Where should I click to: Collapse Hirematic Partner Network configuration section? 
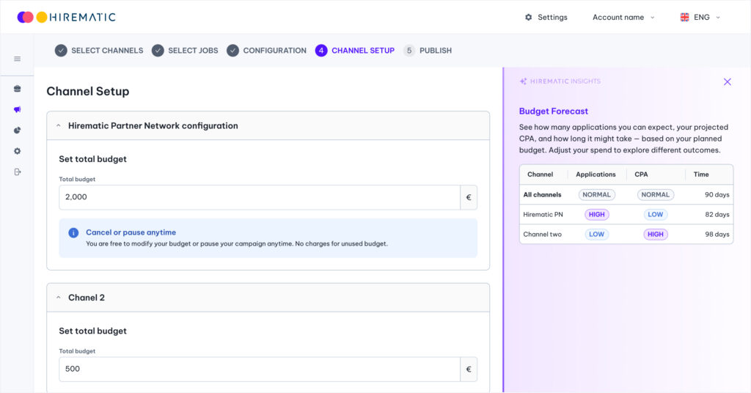pos(59,126)
